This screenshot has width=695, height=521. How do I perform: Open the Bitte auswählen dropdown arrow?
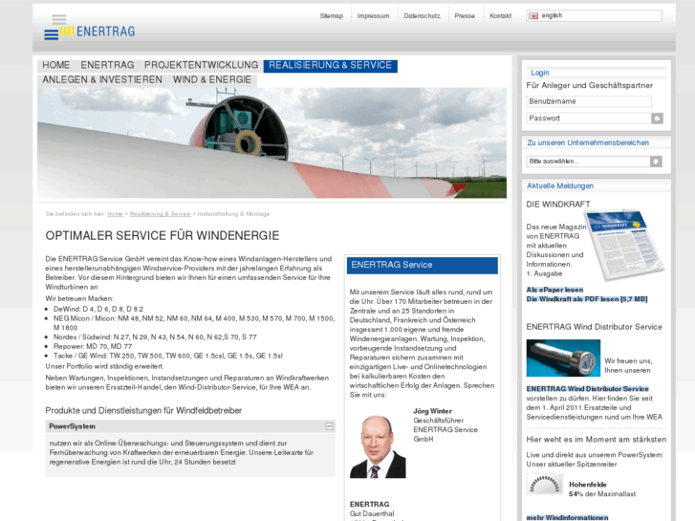click(x=656, y=162)
